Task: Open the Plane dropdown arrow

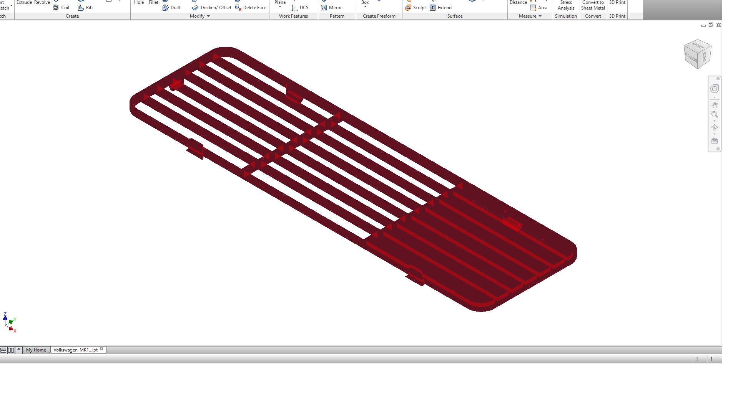Action: click(280, 7)
